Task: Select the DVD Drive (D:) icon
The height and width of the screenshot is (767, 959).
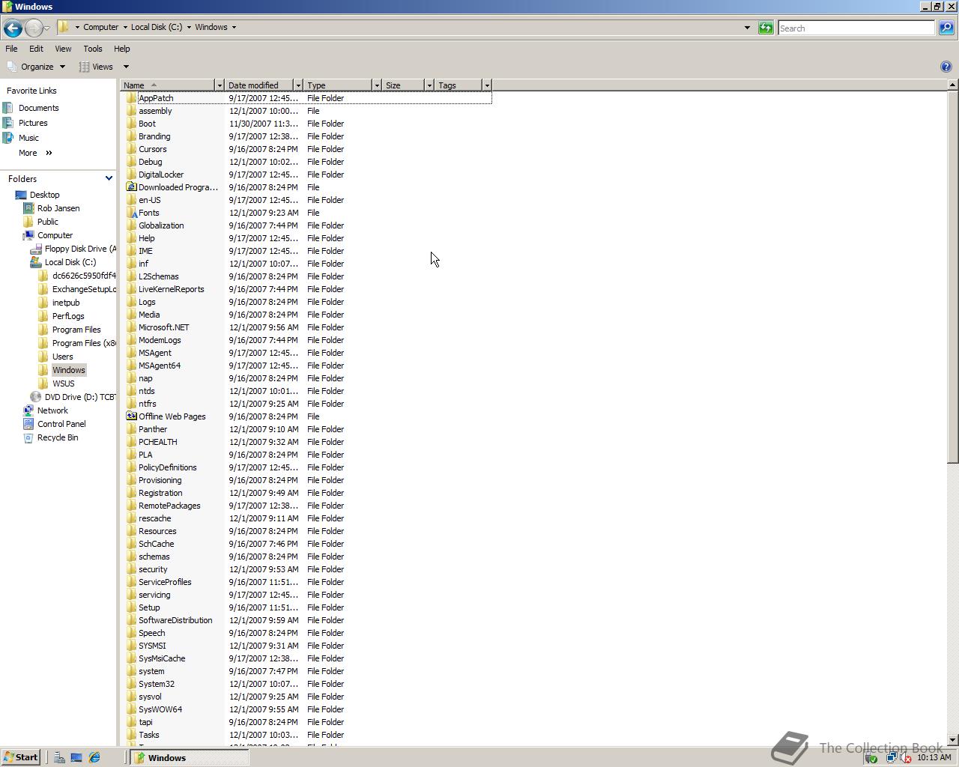Action: click(36, 397)
